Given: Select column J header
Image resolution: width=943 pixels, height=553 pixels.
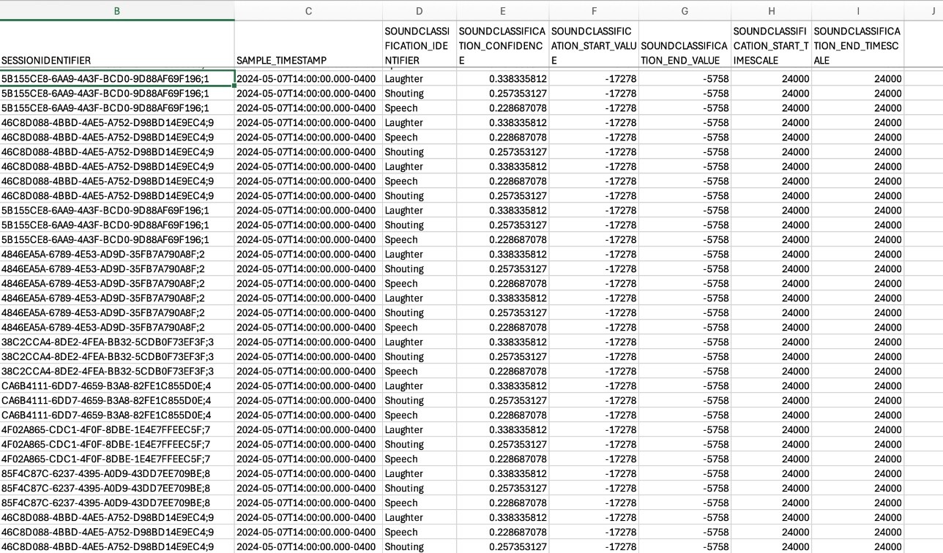Looking at the screenshot, I should click(x=923, y=10).
